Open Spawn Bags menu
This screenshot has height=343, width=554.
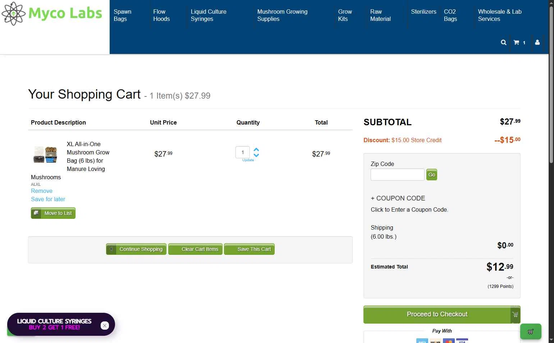click(x=123, y=15)
